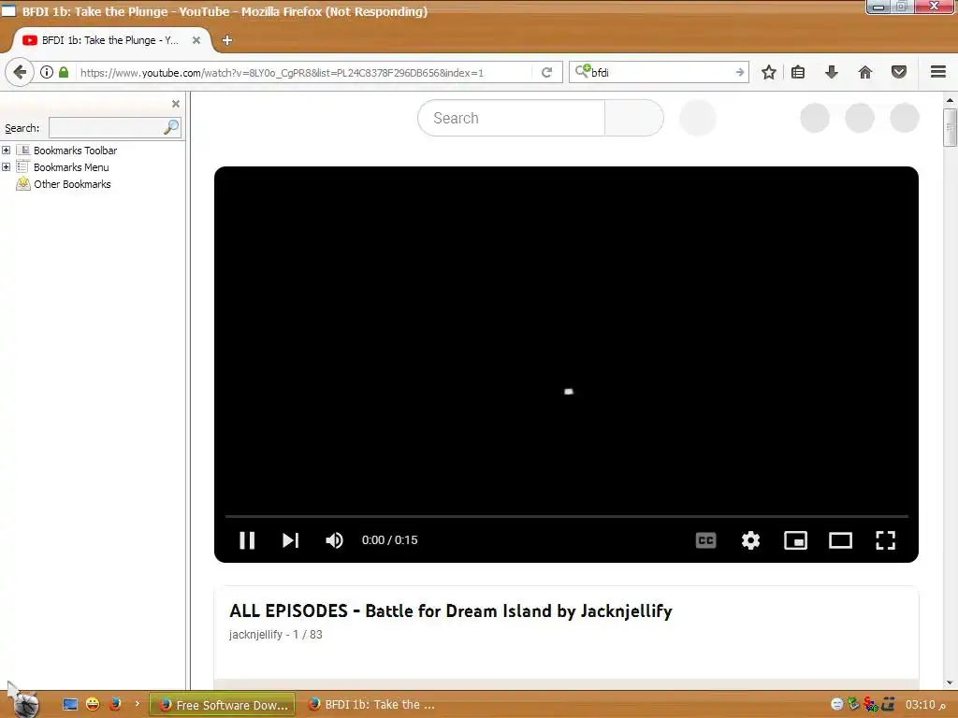The width and height of the screenshot is (958, 718).
Task: Toggle closed captions CC button
Action: point(705,540)
